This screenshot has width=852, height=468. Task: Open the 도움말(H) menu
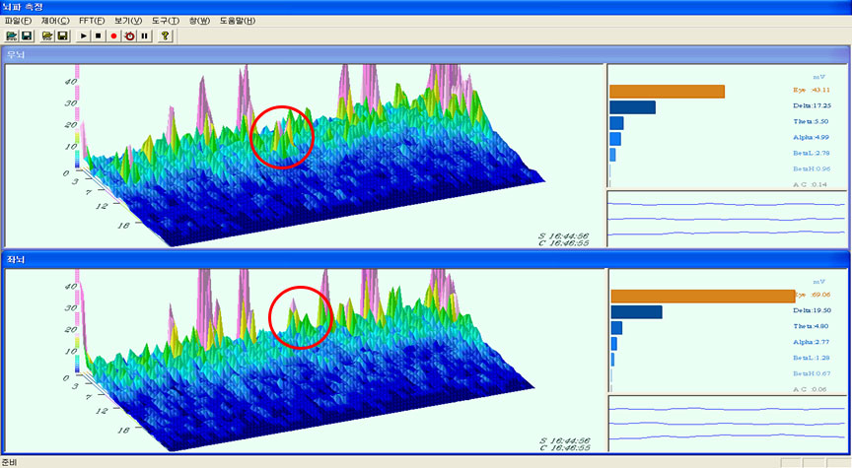coord(238,21)
